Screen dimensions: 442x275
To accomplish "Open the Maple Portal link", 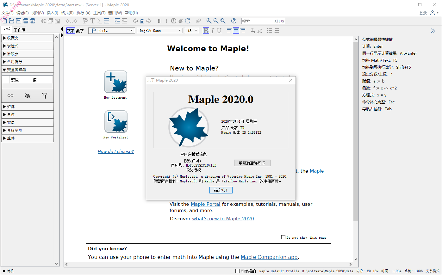I will tap(205, 204).
